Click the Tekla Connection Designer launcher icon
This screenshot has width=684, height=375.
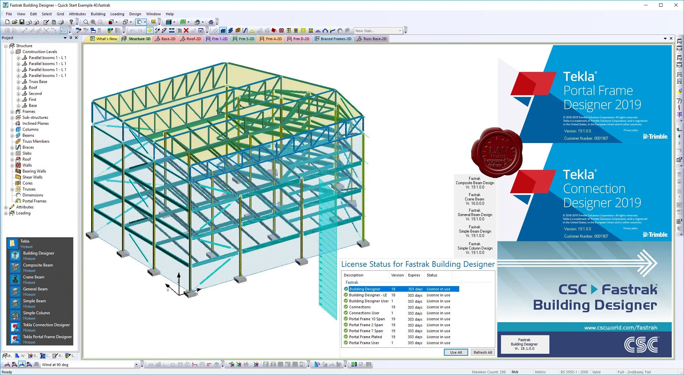pos(15,327)
